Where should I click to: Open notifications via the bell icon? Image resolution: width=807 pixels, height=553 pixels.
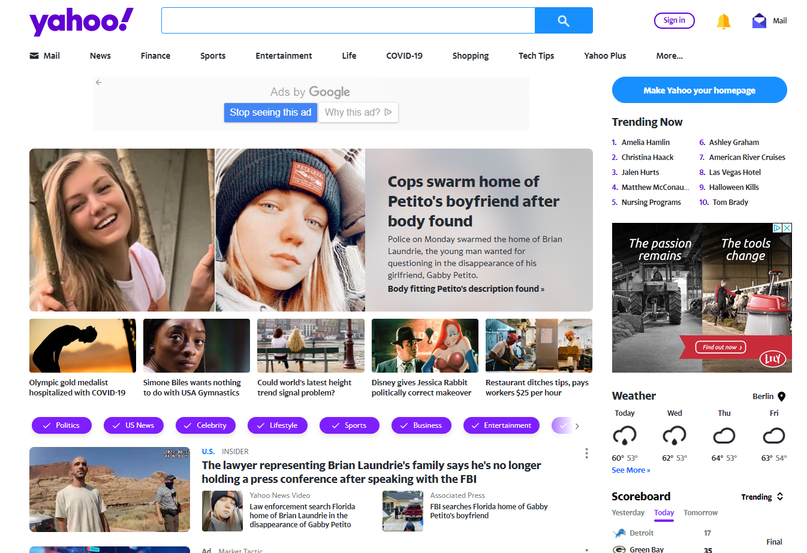(x=723, y=20)
